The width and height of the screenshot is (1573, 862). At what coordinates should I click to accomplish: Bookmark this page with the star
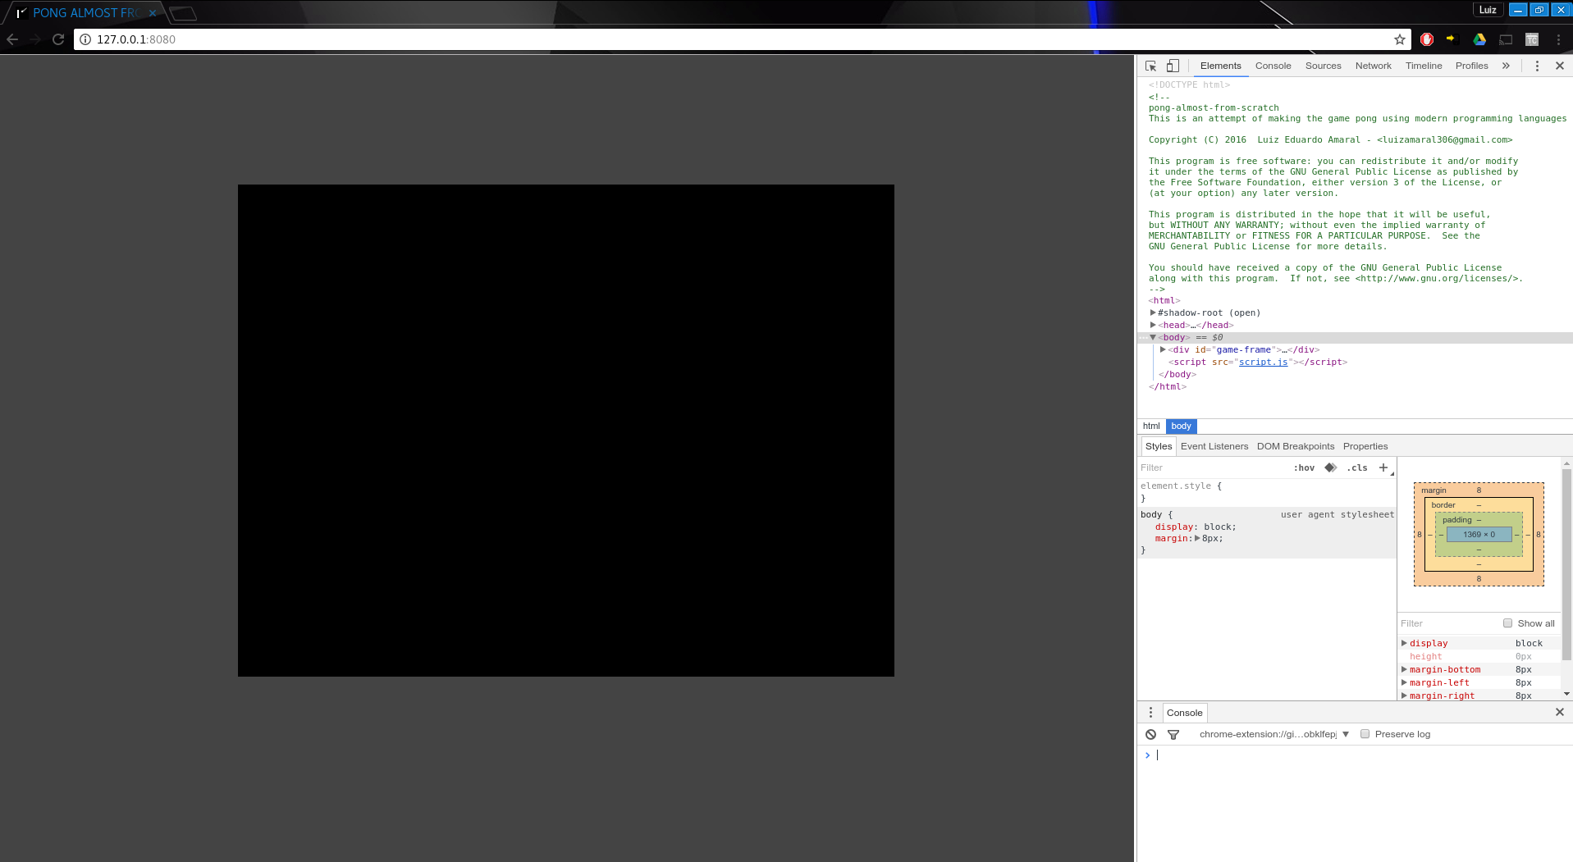[1400, 39]
